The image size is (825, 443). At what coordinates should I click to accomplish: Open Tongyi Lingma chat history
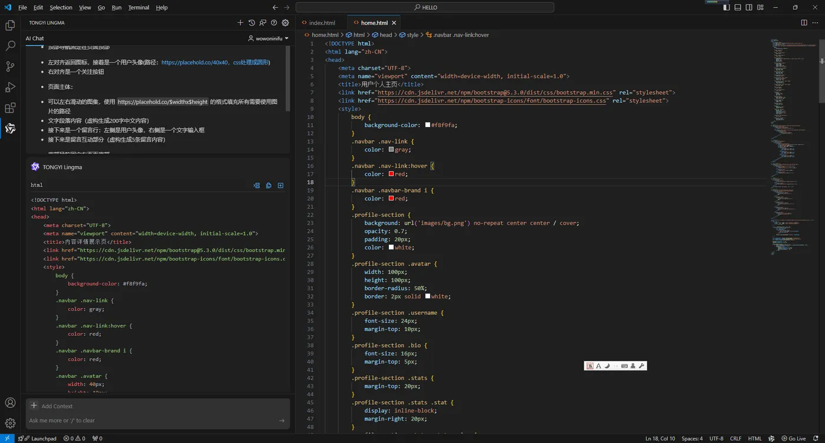(x=252, y=23)
